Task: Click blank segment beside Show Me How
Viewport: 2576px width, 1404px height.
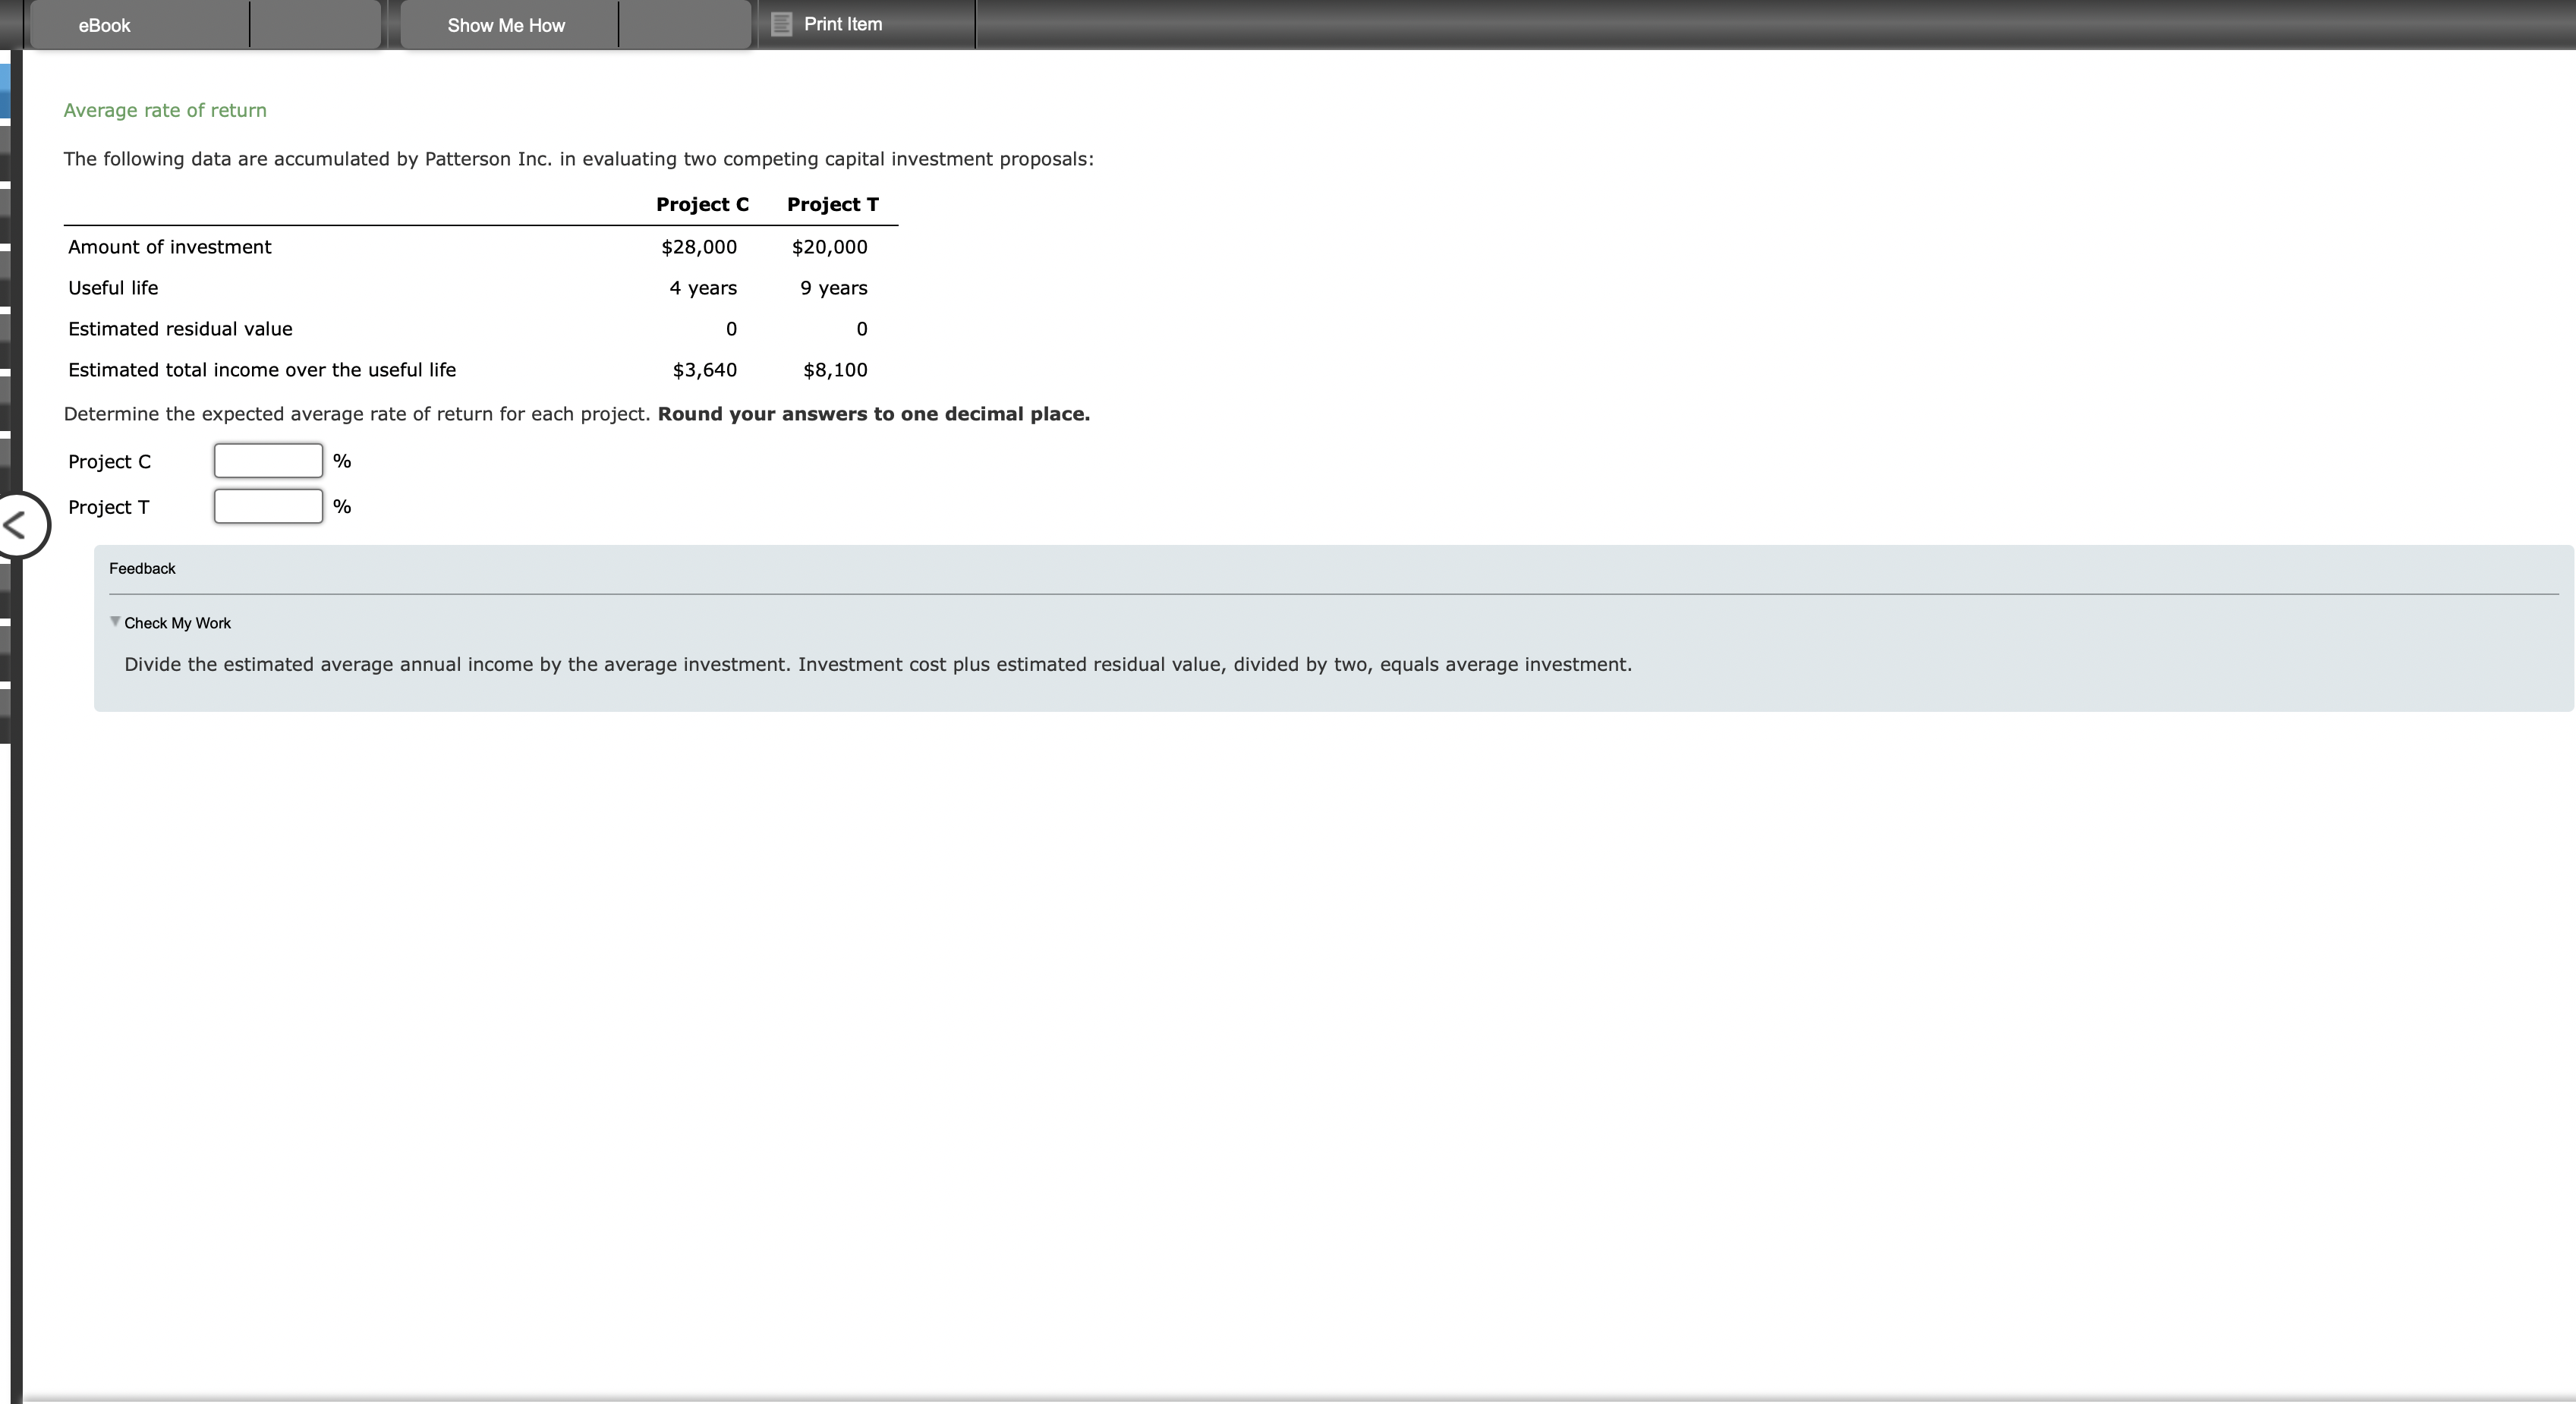Action: click(x=684, y=25)
